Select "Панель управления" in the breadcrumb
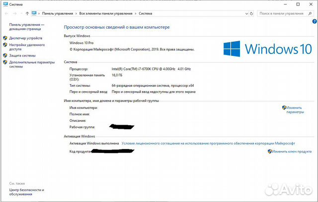Viewport: 318px width, 202px height. point(58,13)
